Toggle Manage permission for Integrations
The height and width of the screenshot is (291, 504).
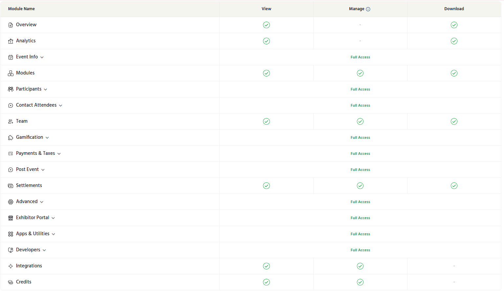tap(360, 266)
